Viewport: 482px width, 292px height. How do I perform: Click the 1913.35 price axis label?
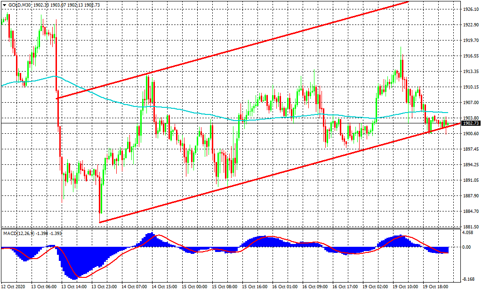pyautogui.click(x=471, y=72)
